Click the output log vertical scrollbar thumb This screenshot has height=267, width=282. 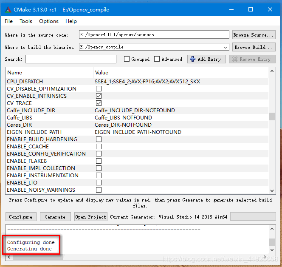tap(272, 242)
